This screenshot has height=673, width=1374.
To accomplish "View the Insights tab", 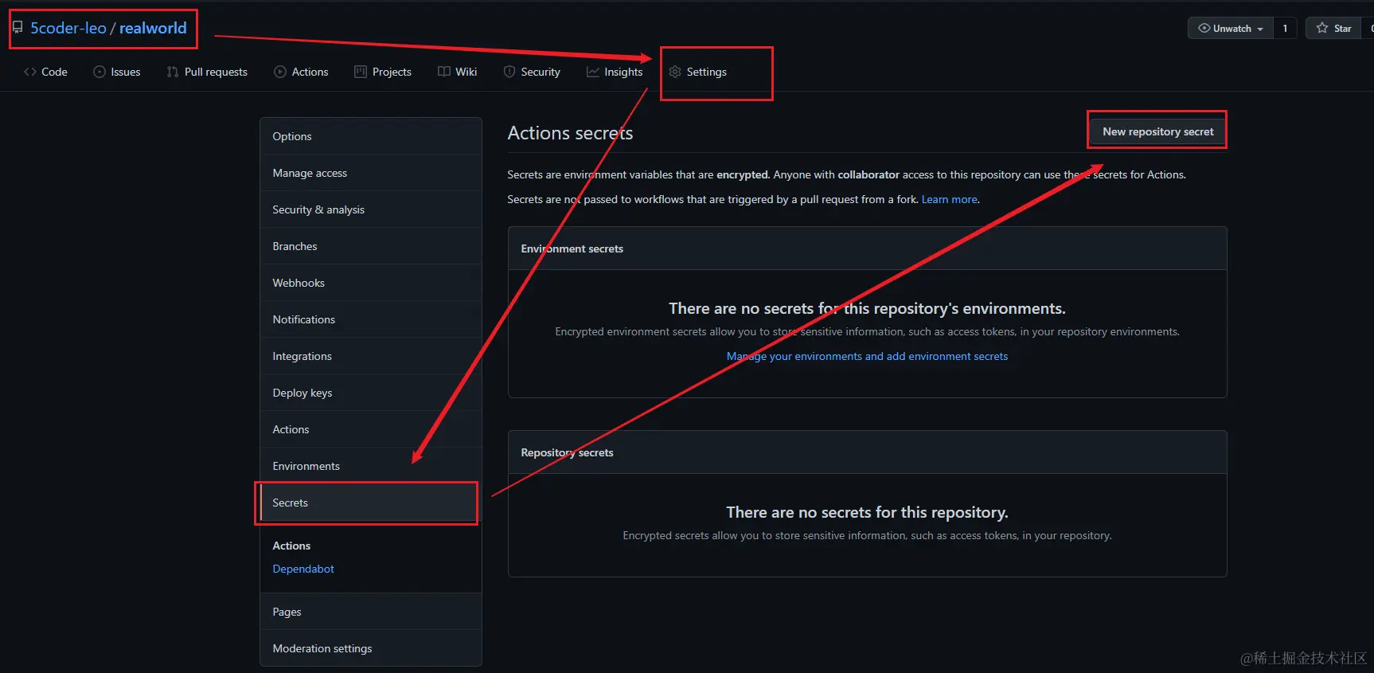I will [x=615, y=72].
